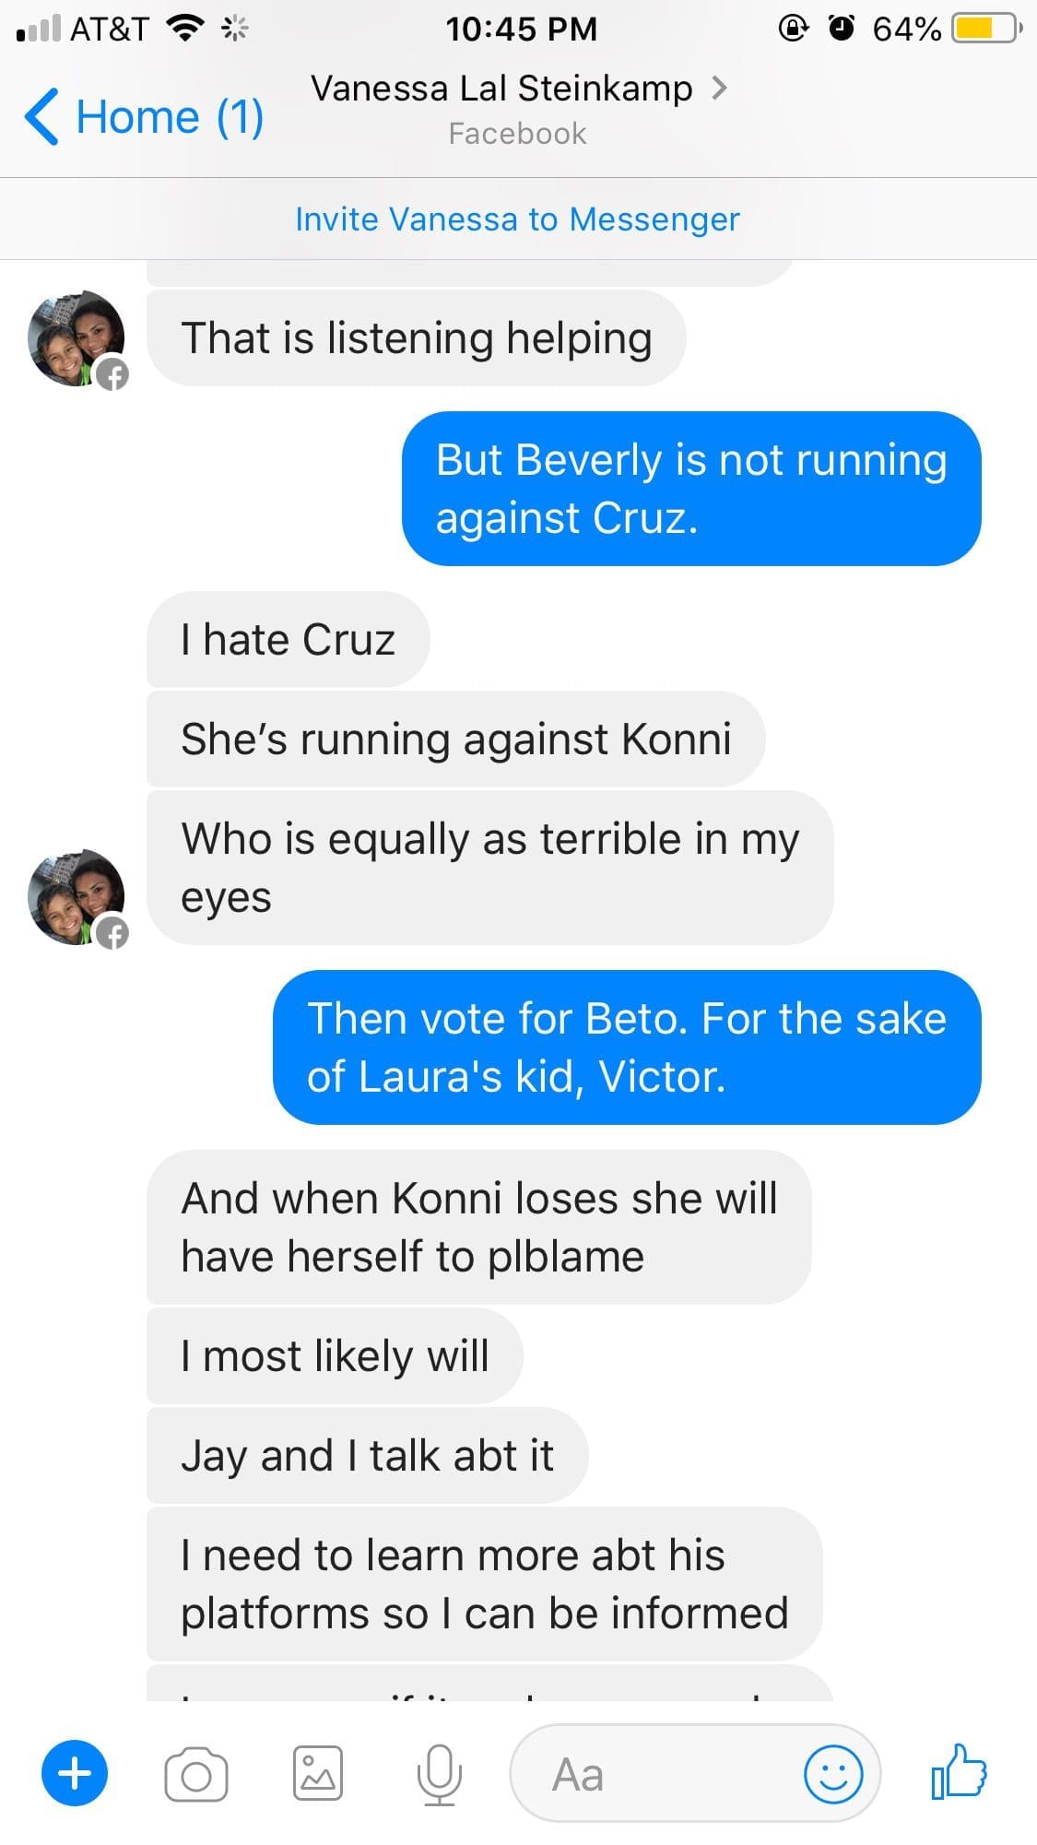Open the camera icon
This screenshot has width=1037, height=1845.
196,1774
